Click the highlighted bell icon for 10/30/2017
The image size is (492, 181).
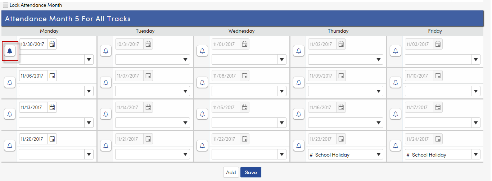pyautogui.click(x=10, y=51)
